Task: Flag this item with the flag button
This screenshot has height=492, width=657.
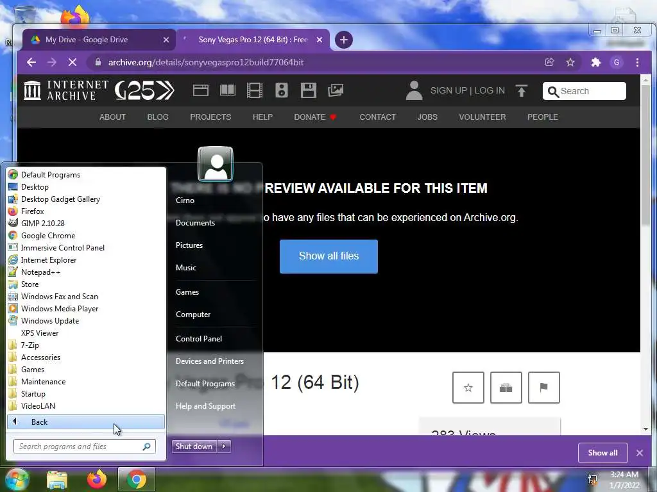Action: (544, 388)
